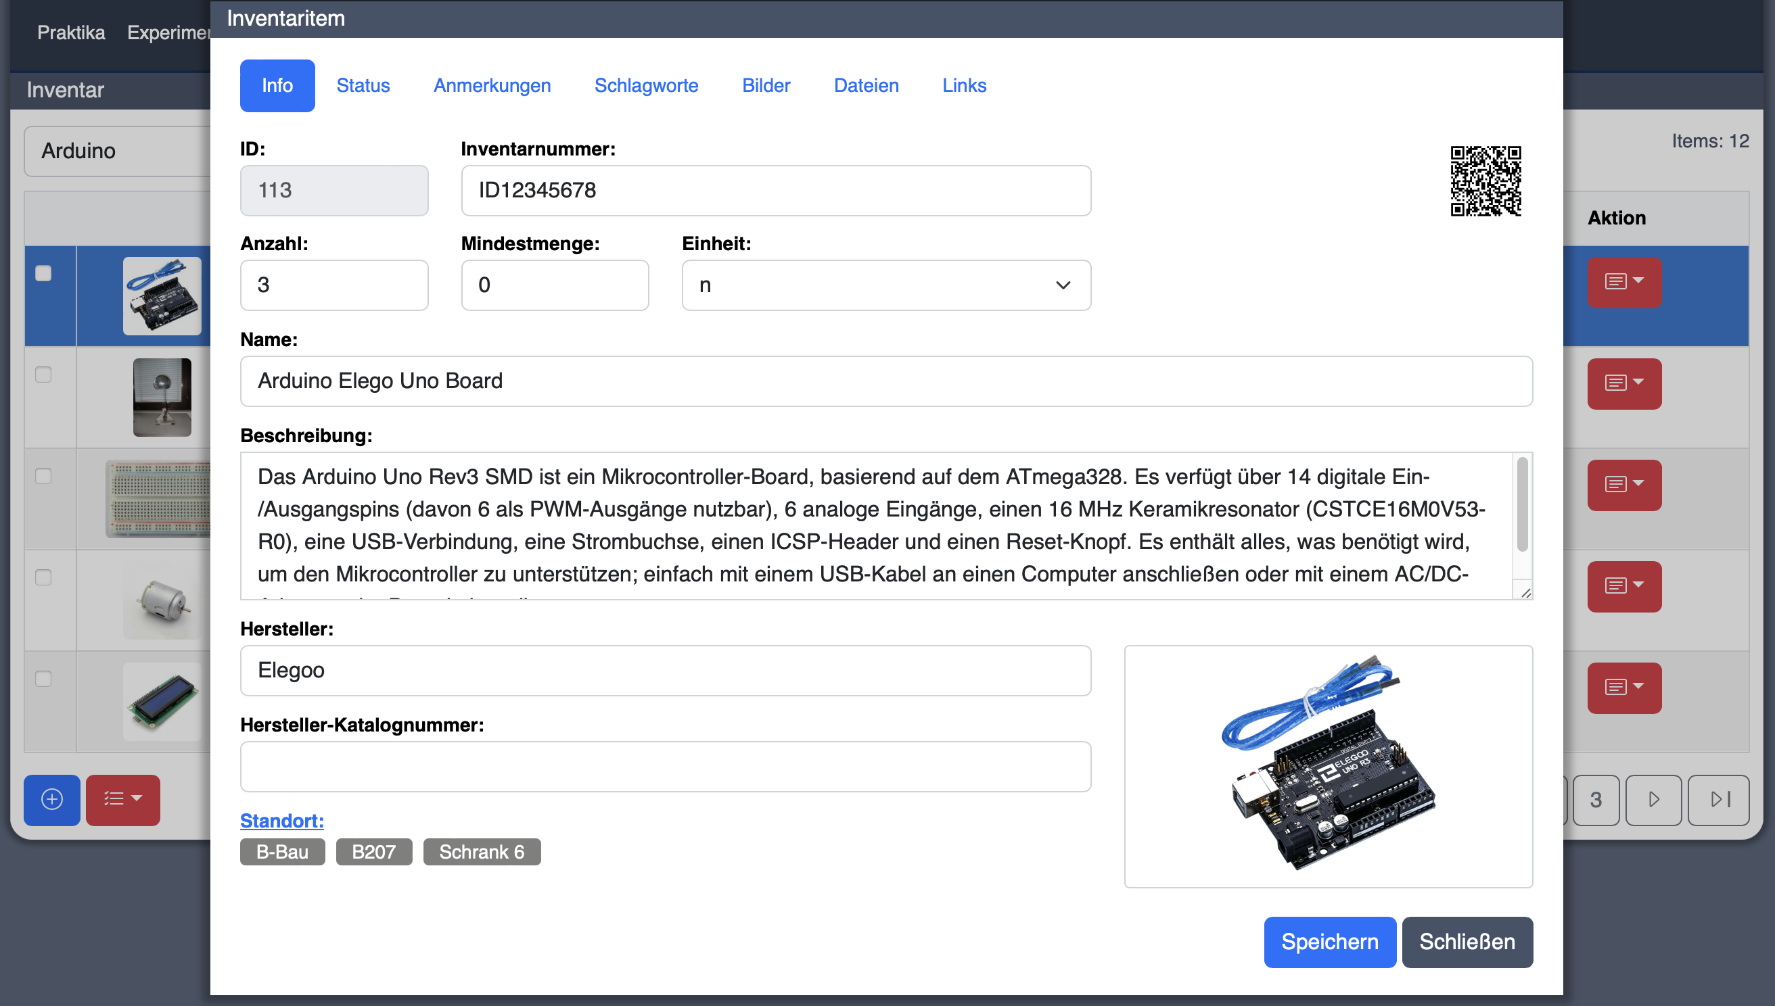The width and height of the screenshot is (1775, 1006).
Task: Click the Beschreibung scrollbar thumb
Action: (1522, 504)
